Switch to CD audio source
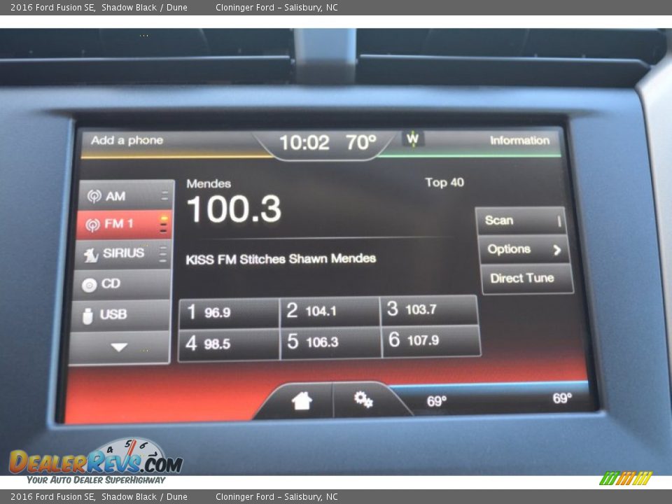 pyautogui.click(x=120, y=284)
